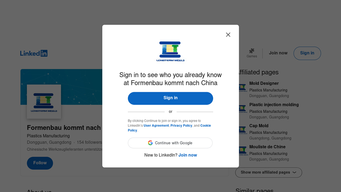Close the sign-in dialog with X icon

point(228,35)
